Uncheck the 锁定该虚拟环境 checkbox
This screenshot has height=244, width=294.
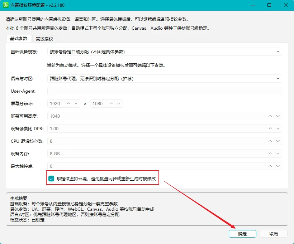(x=51, y=179)
